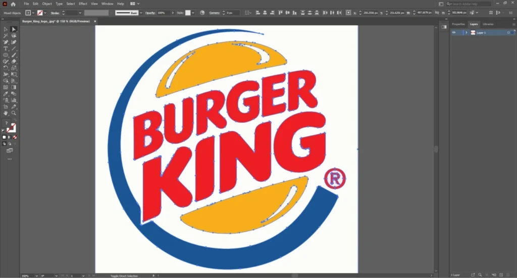The width and height of the screenshot is (517, 278).
Task: Switch to the Libraries tab
Action: point(488,24)
